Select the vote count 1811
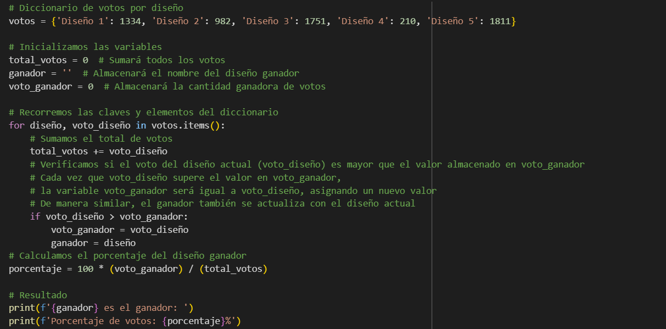Viewport: 666px width, 329px height. [500, 21]
